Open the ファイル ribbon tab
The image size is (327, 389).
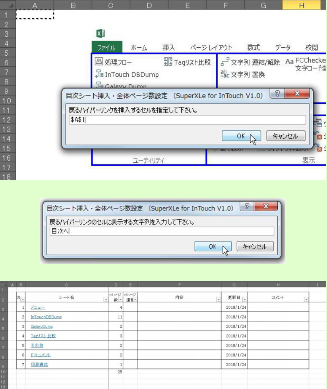point(107,47)
